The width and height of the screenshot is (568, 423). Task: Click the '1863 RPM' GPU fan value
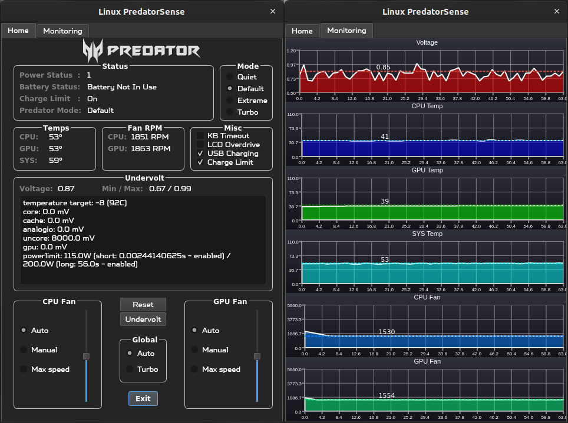point(150,148)
